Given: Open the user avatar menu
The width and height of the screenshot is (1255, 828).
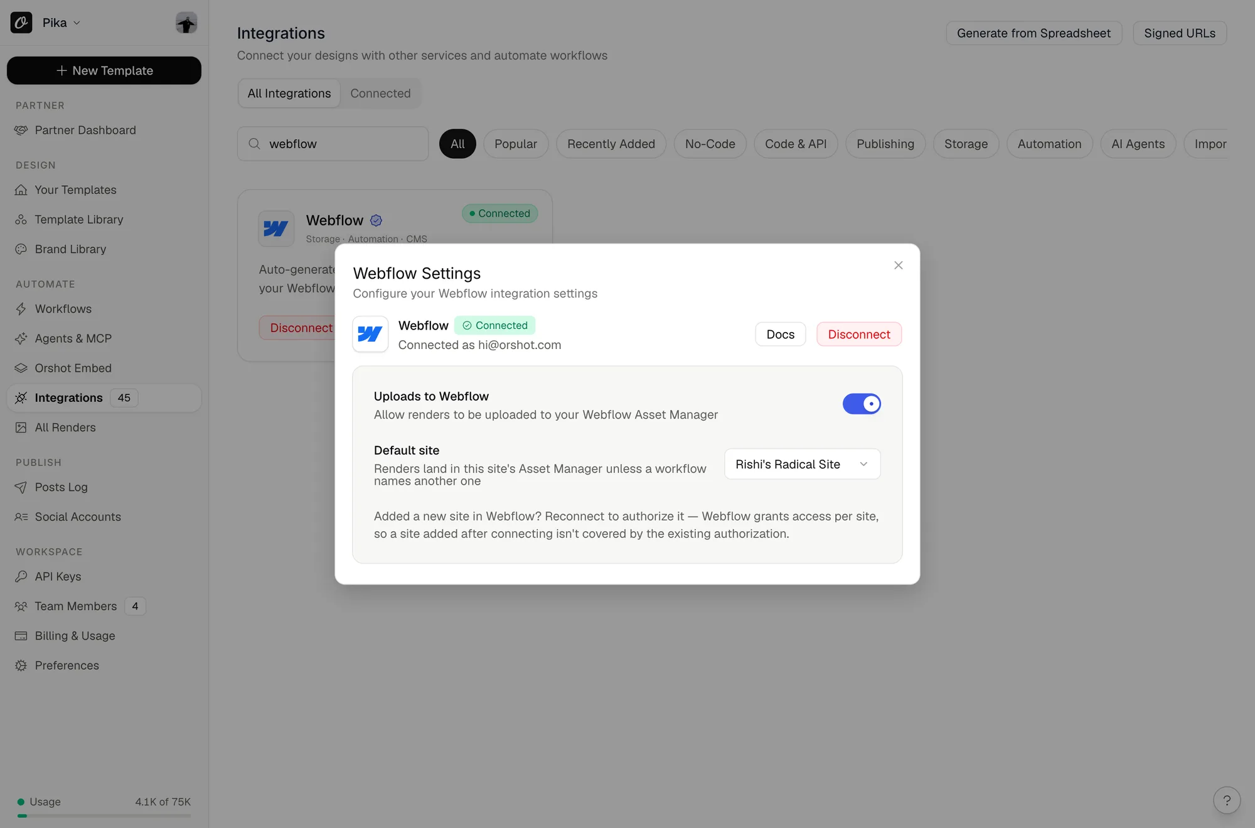Looking at the screenshot, I should pyautogui.click(x=186, y=23).
